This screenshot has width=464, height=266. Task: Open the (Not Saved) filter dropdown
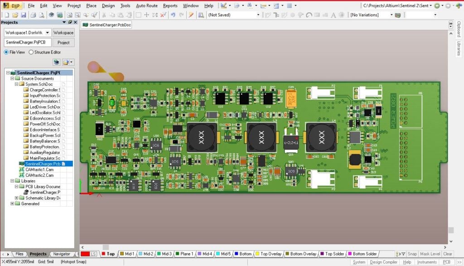coord(258,15)
